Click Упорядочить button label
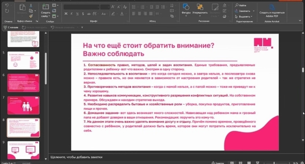Screen dimensions: 305x164 200,13
